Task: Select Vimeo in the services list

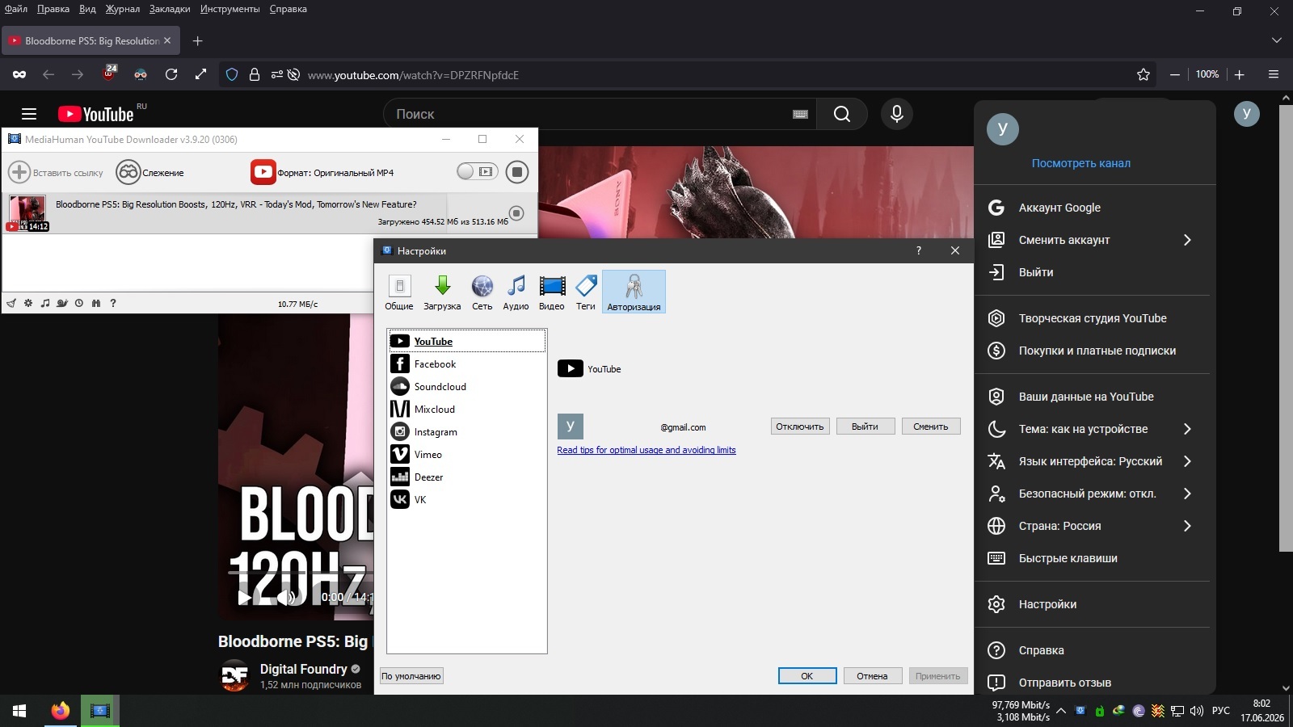Action: (467, 454)
